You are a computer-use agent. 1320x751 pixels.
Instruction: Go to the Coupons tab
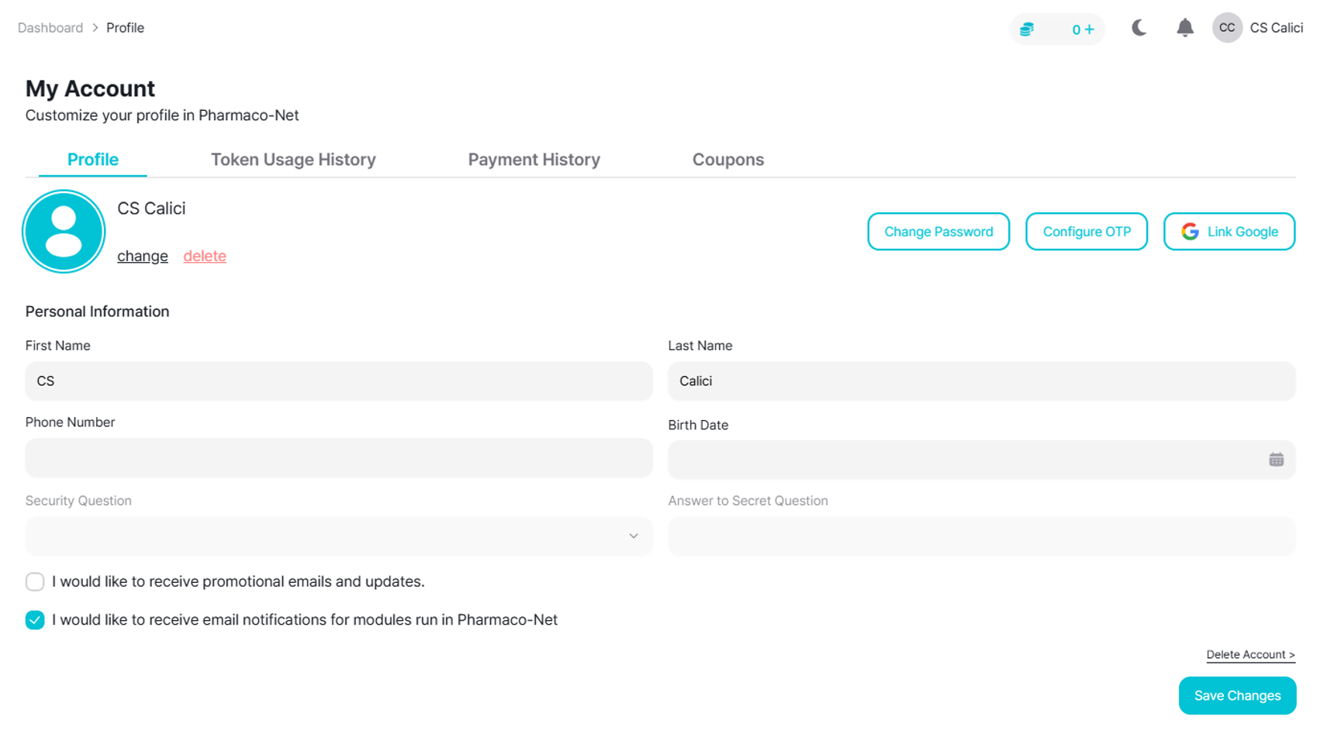(727, 160)
